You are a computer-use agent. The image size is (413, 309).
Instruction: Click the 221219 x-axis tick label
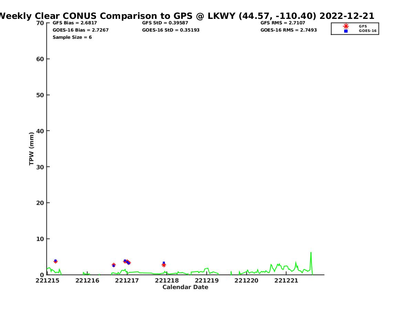point(206,281)
